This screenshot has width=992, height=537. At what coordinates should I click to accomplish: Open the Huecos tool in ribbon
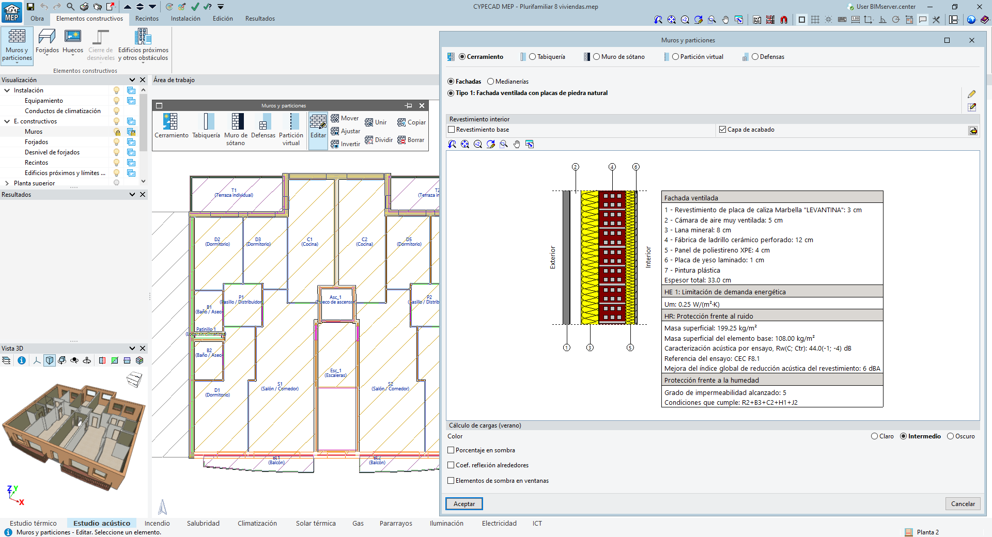pos(73,42)
